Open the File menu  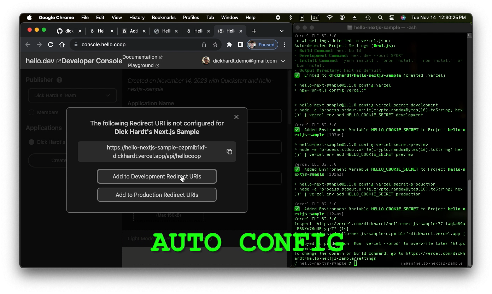click(x=85, y=17)
